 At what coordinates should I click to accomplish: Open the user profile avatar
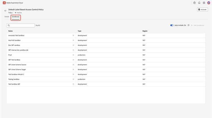(209, 3)
